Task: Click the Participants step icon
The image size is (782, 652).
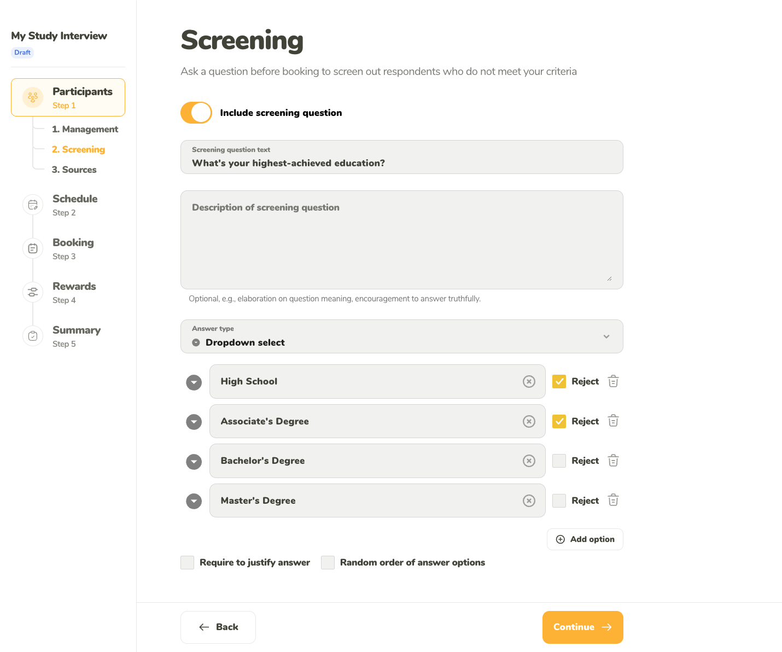Action: 33,97
